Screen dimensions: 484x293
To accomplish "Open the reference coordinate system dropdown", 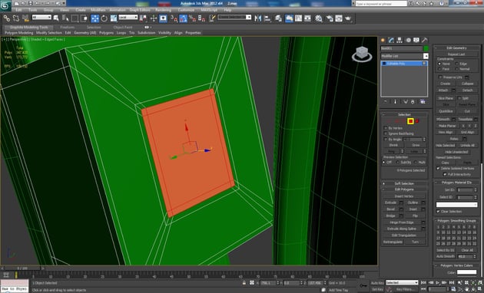I will click(128, 18).
